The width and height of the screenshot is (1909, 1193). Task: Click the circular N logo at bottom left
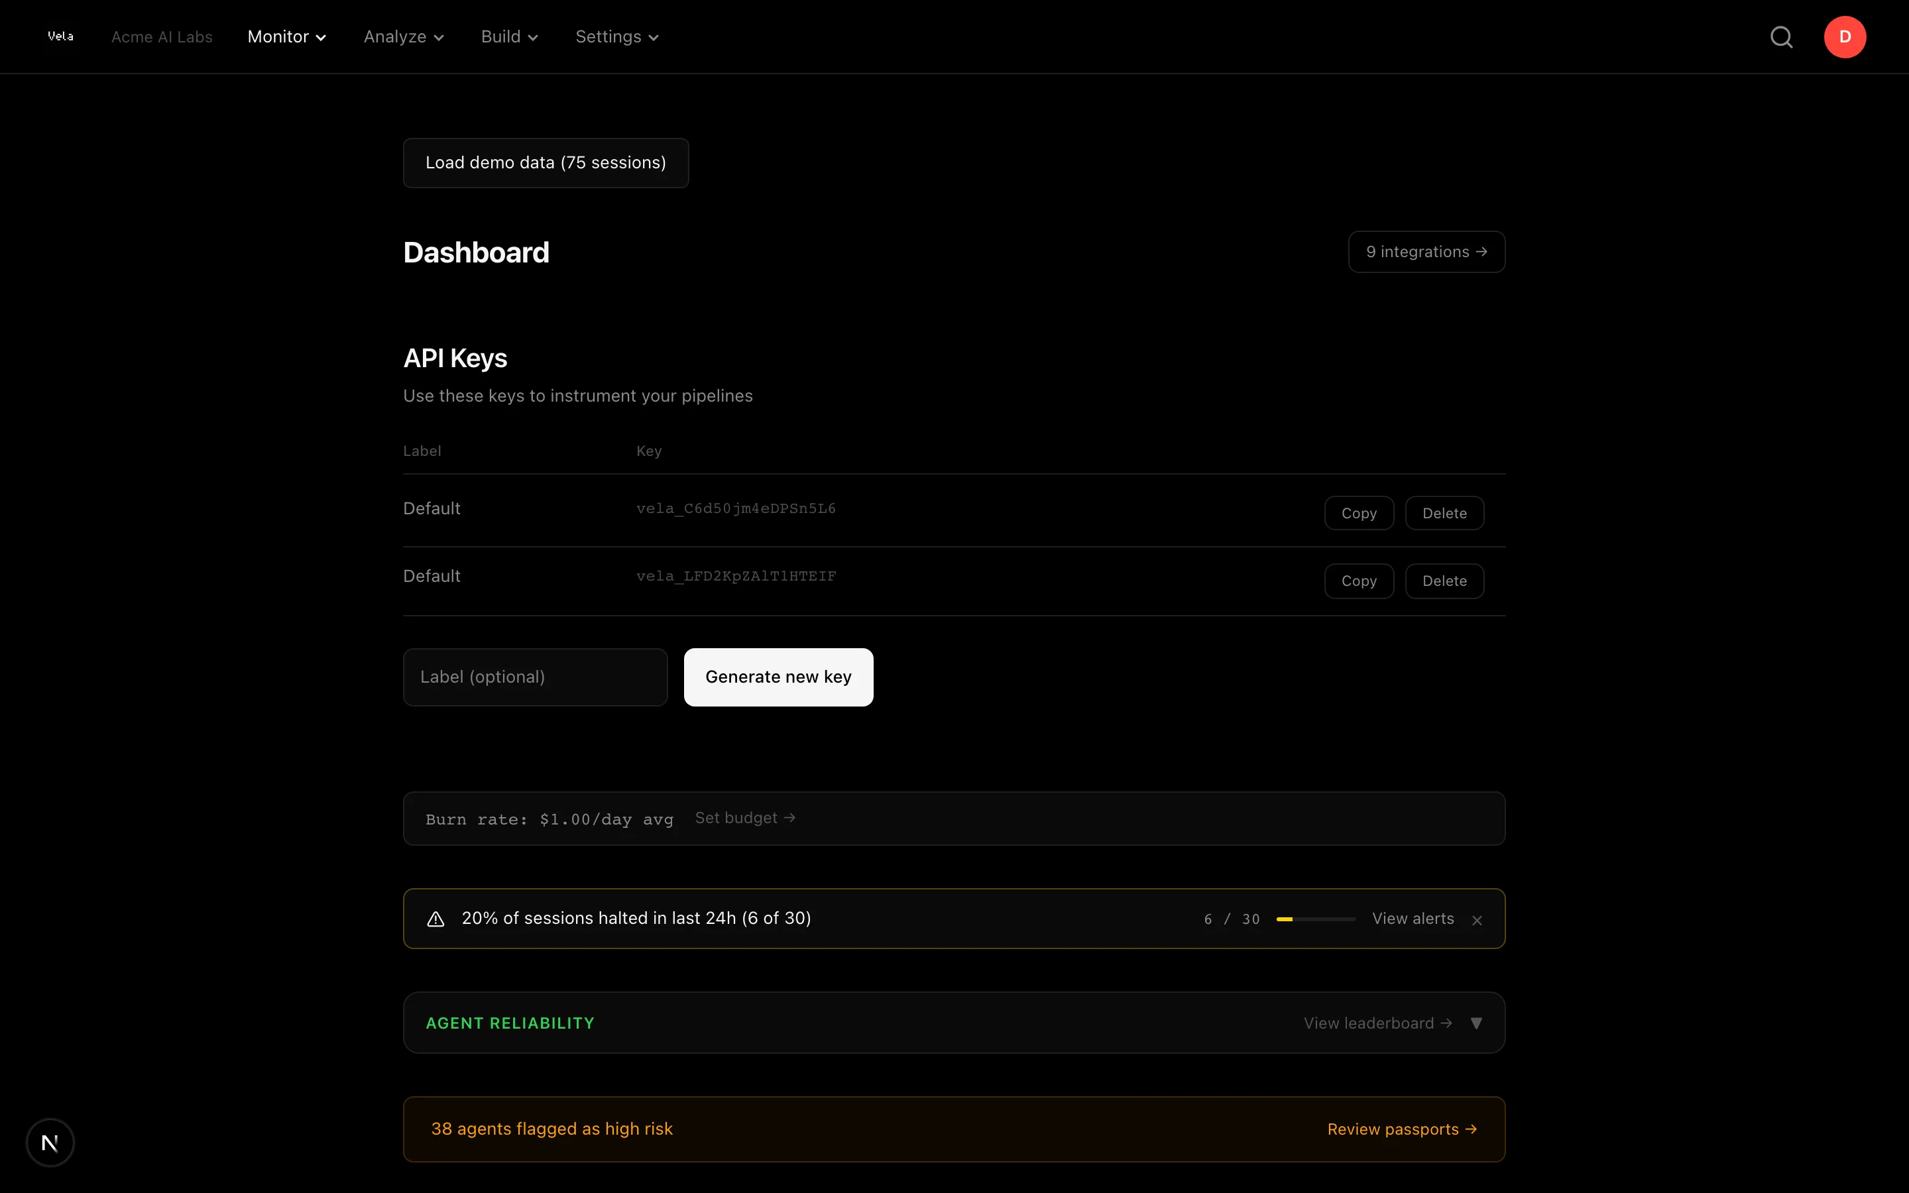(50, 1142)
